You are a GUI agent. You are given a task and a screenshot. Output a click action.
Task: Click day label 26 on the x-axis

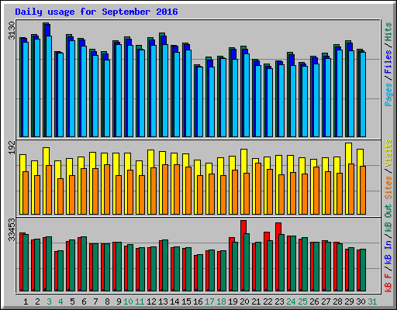click(314, 301)
